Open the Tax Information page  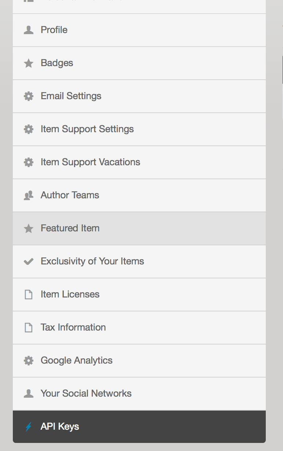pyautogui.click(x=73, y=328)
